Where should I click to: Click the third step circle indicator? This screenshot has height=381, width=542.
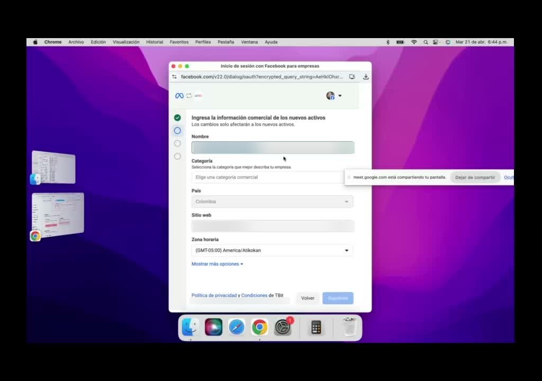point(177,143)
